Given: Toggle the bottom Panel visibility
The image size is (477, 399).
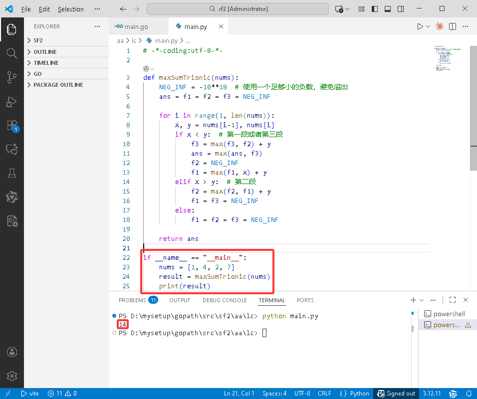Looking at the screenshot, I should [388, 9].
